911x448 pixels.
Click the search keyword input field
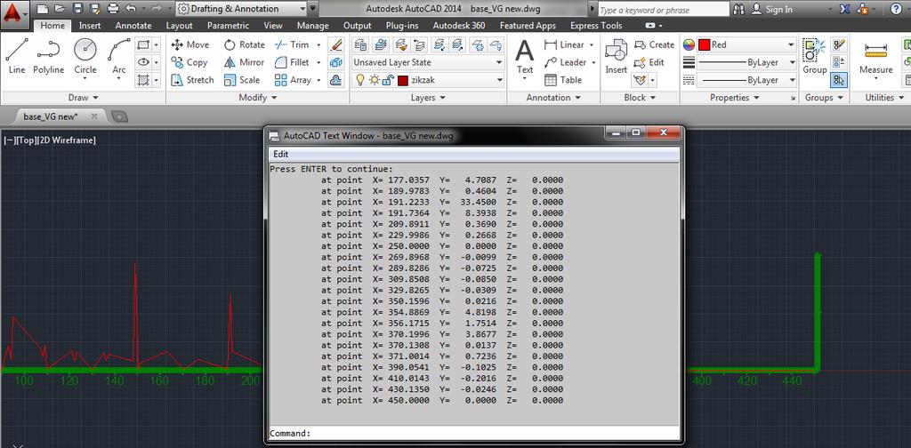(x=663, y=10)
